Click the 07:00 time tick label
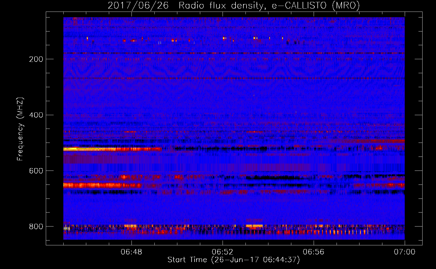 (404, 252)
